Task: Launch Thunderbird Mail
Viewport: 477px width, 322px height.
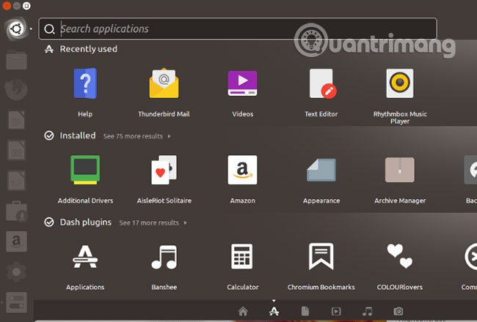Action: pos(164,83)
